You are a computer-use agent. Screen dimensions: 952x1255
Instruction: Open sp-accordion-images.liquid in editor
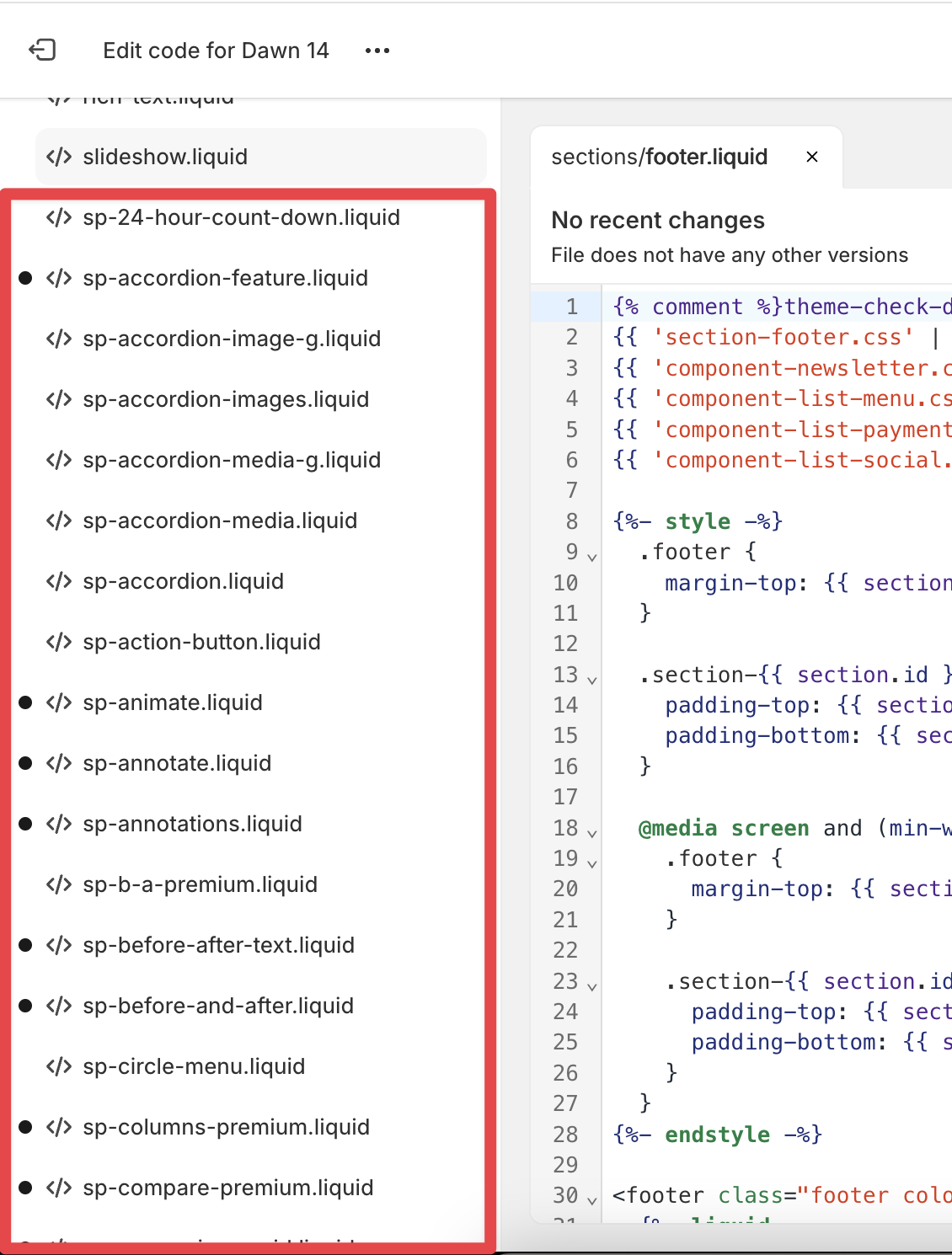click(226, 399)
